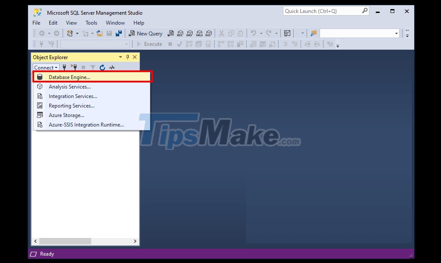The width and height of the screenshot is (441, 263).
Task: Click the Navigate Forward icon
Action: 57,34
